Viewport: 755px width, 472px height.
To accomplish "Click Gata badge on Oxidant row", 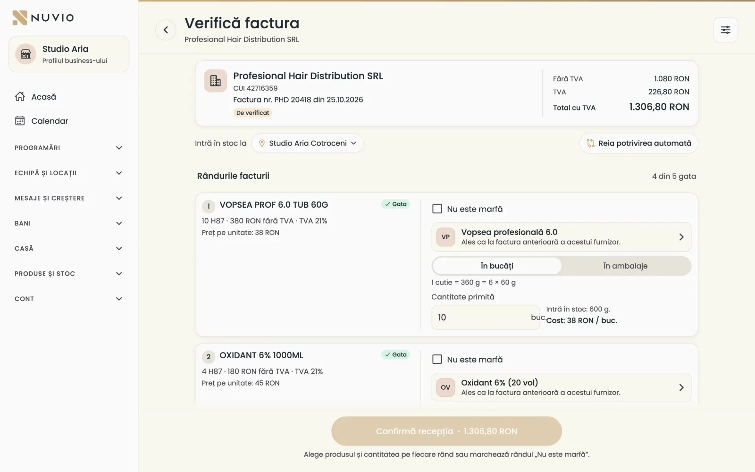I will 395,354.
